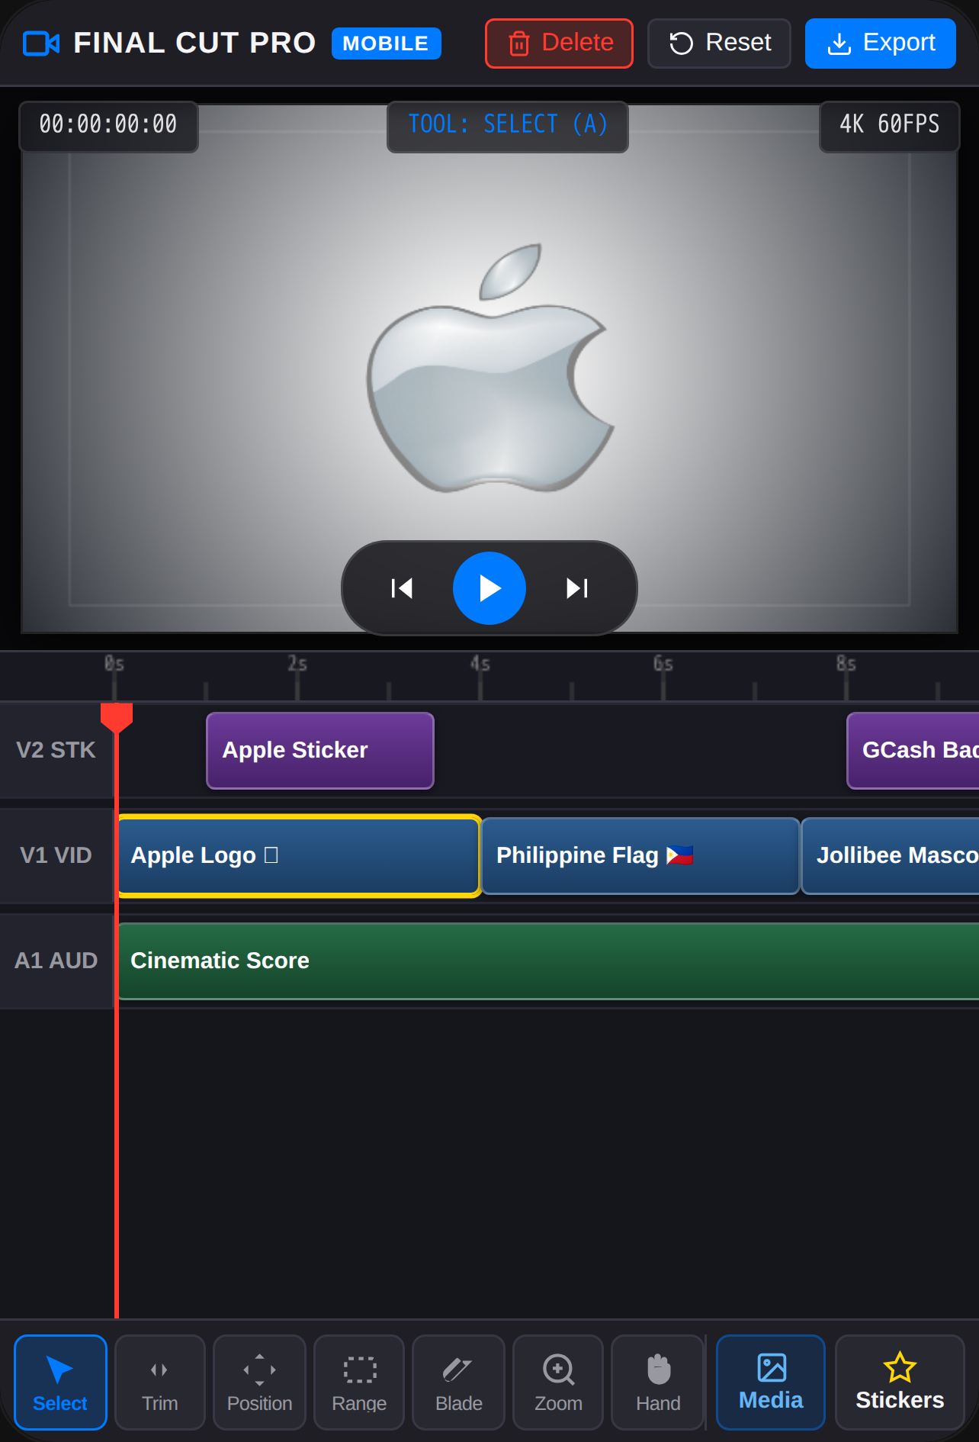The height and width of the screenshot is (1442, 979).
Task: Click the Final Cut Pro camera logo
Action: [41, 43]
